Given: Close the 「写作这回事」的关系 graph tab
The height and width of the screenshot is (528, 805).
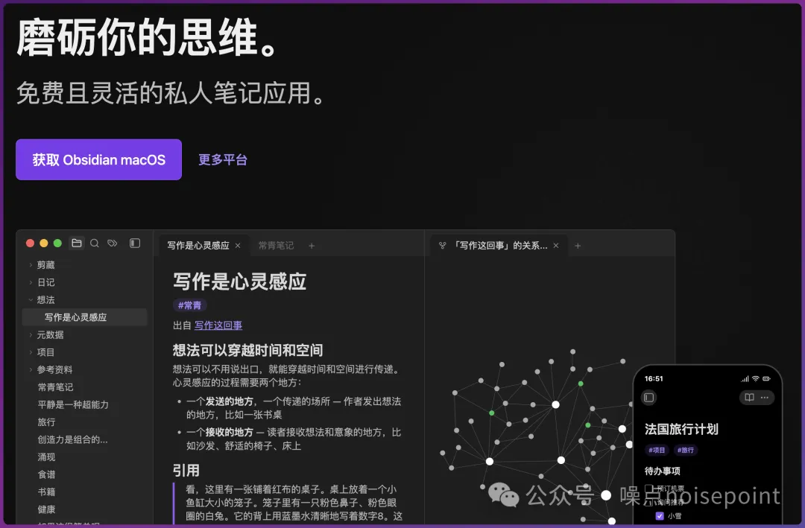Looking at the screenshot, I should pos(556,246).
